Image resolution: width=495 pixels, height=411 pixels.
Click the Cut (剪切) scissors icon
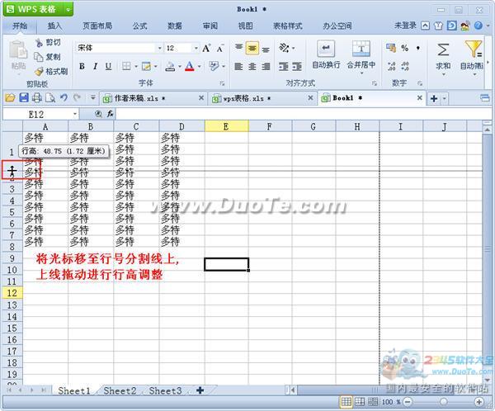[x=39, y=42]
